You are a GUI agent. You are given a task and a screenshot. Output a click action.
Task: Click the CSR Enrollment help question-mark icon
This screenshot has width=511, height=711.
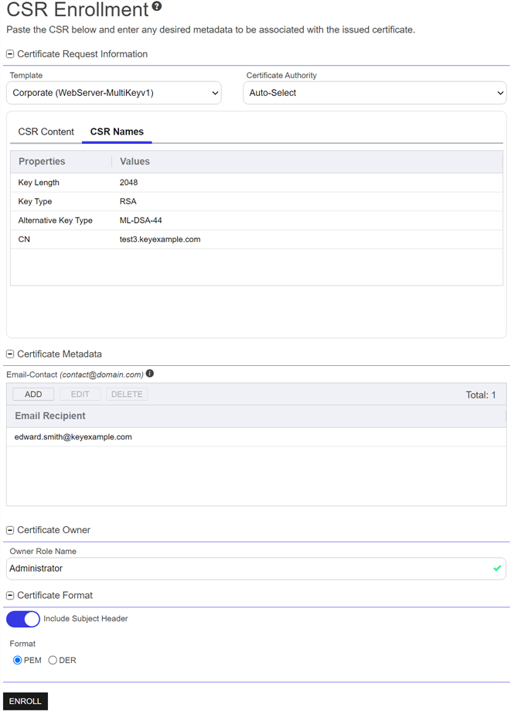tap(157, 7)
